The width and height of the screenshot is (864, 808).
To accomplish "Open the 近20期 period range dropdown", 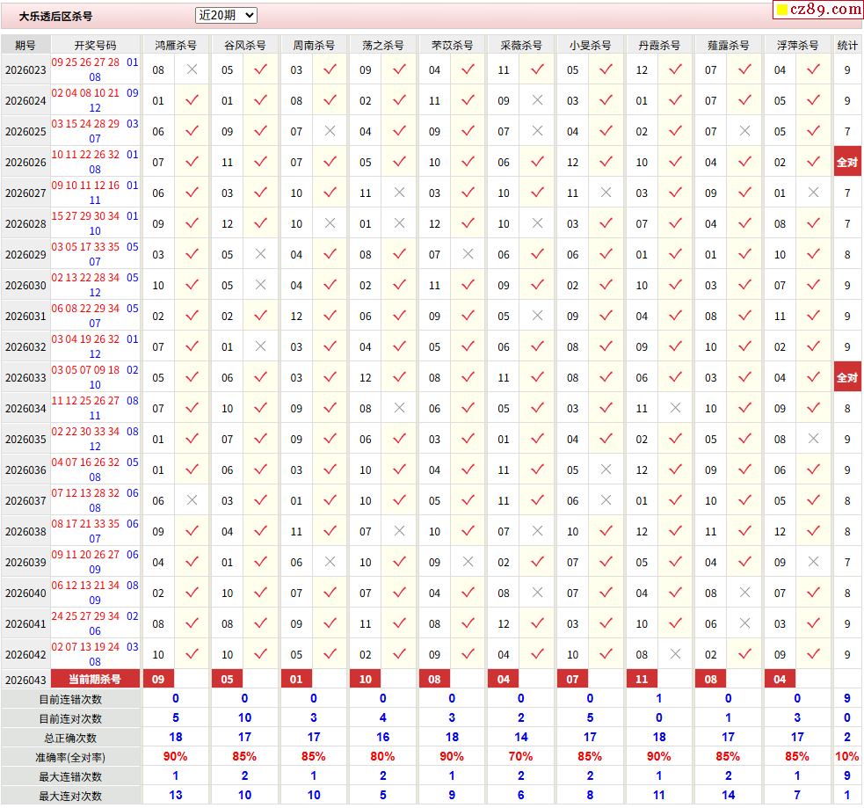I will pos(226,15).
